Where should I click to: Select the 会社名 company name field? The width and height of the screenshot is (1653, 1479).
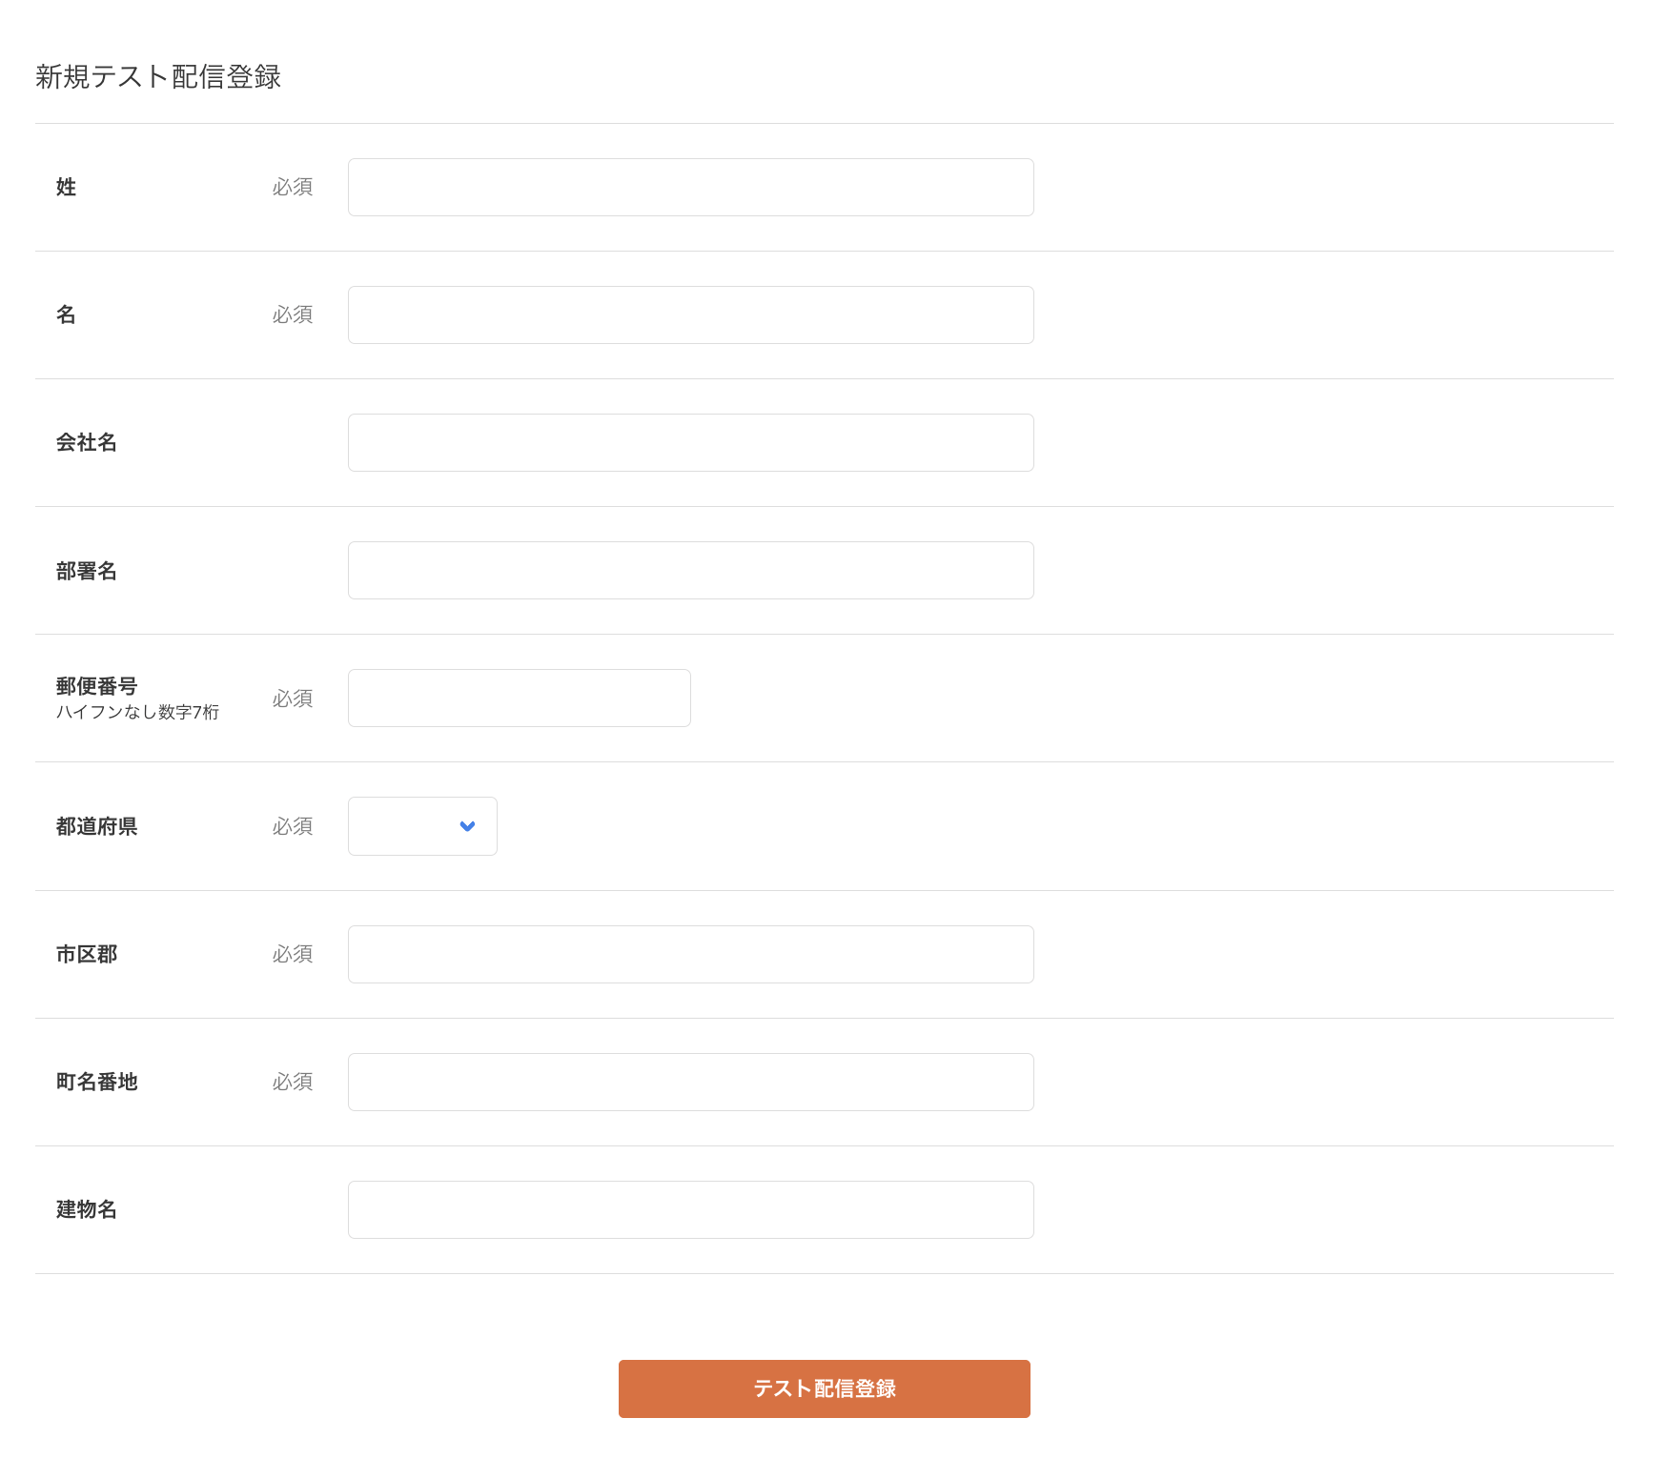[x=690, y=442]
